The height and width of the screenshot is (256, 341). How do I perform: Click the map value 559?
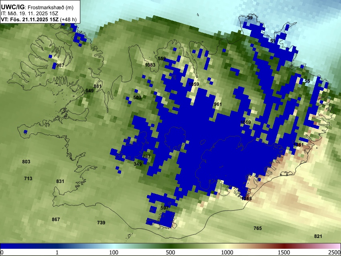point(162,58)
